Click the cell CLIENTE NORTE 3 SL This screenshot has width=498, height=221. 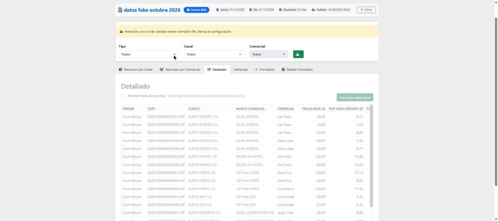click(x=202, y=189)
